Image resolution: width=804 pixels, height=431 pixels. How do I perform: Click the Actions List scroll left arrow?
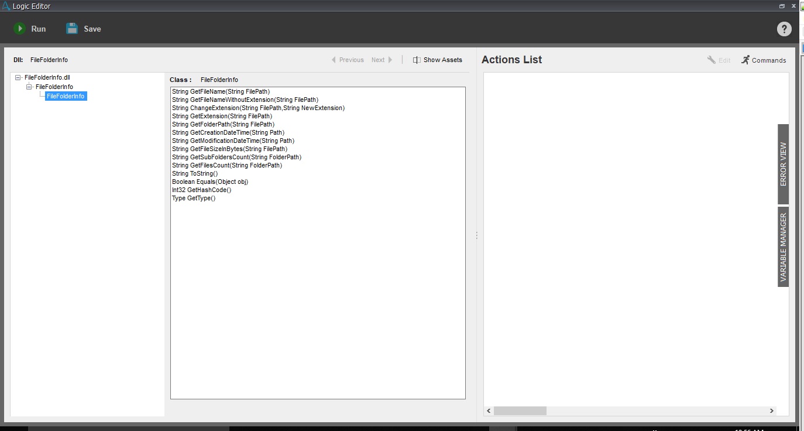(489, 411)
